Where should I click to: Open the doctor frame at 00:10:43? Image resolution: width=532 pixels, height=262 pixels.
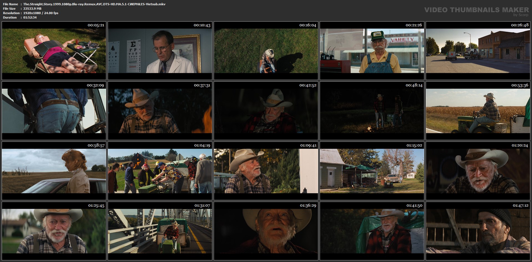tap(160, 51)
